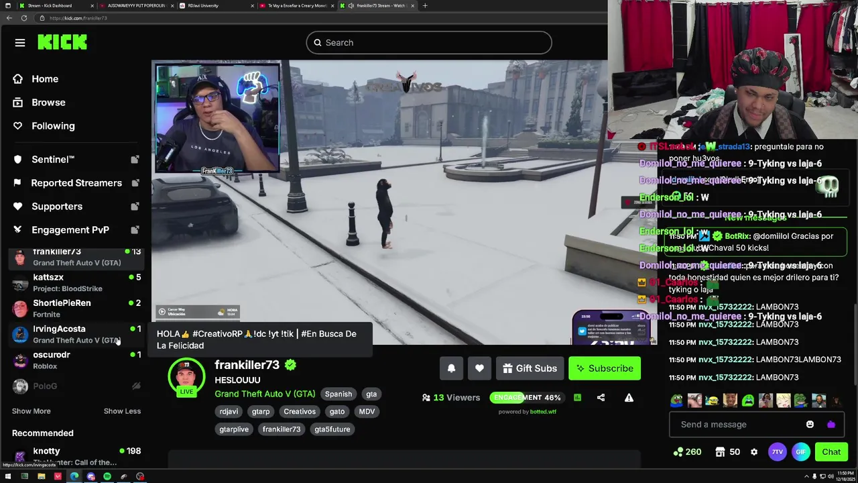
Task: Select the gtarp tag
Action: click(x=260, y=412)
